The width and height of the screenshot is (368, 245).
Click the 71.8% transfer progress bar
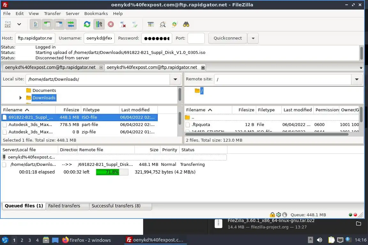click(x=112, y=172)
